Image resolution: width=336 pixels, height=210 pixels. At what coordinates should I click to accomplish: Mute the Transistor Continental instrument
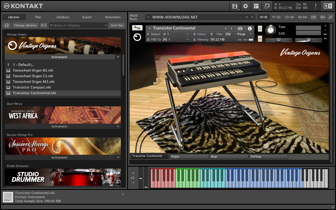[260, 39]
